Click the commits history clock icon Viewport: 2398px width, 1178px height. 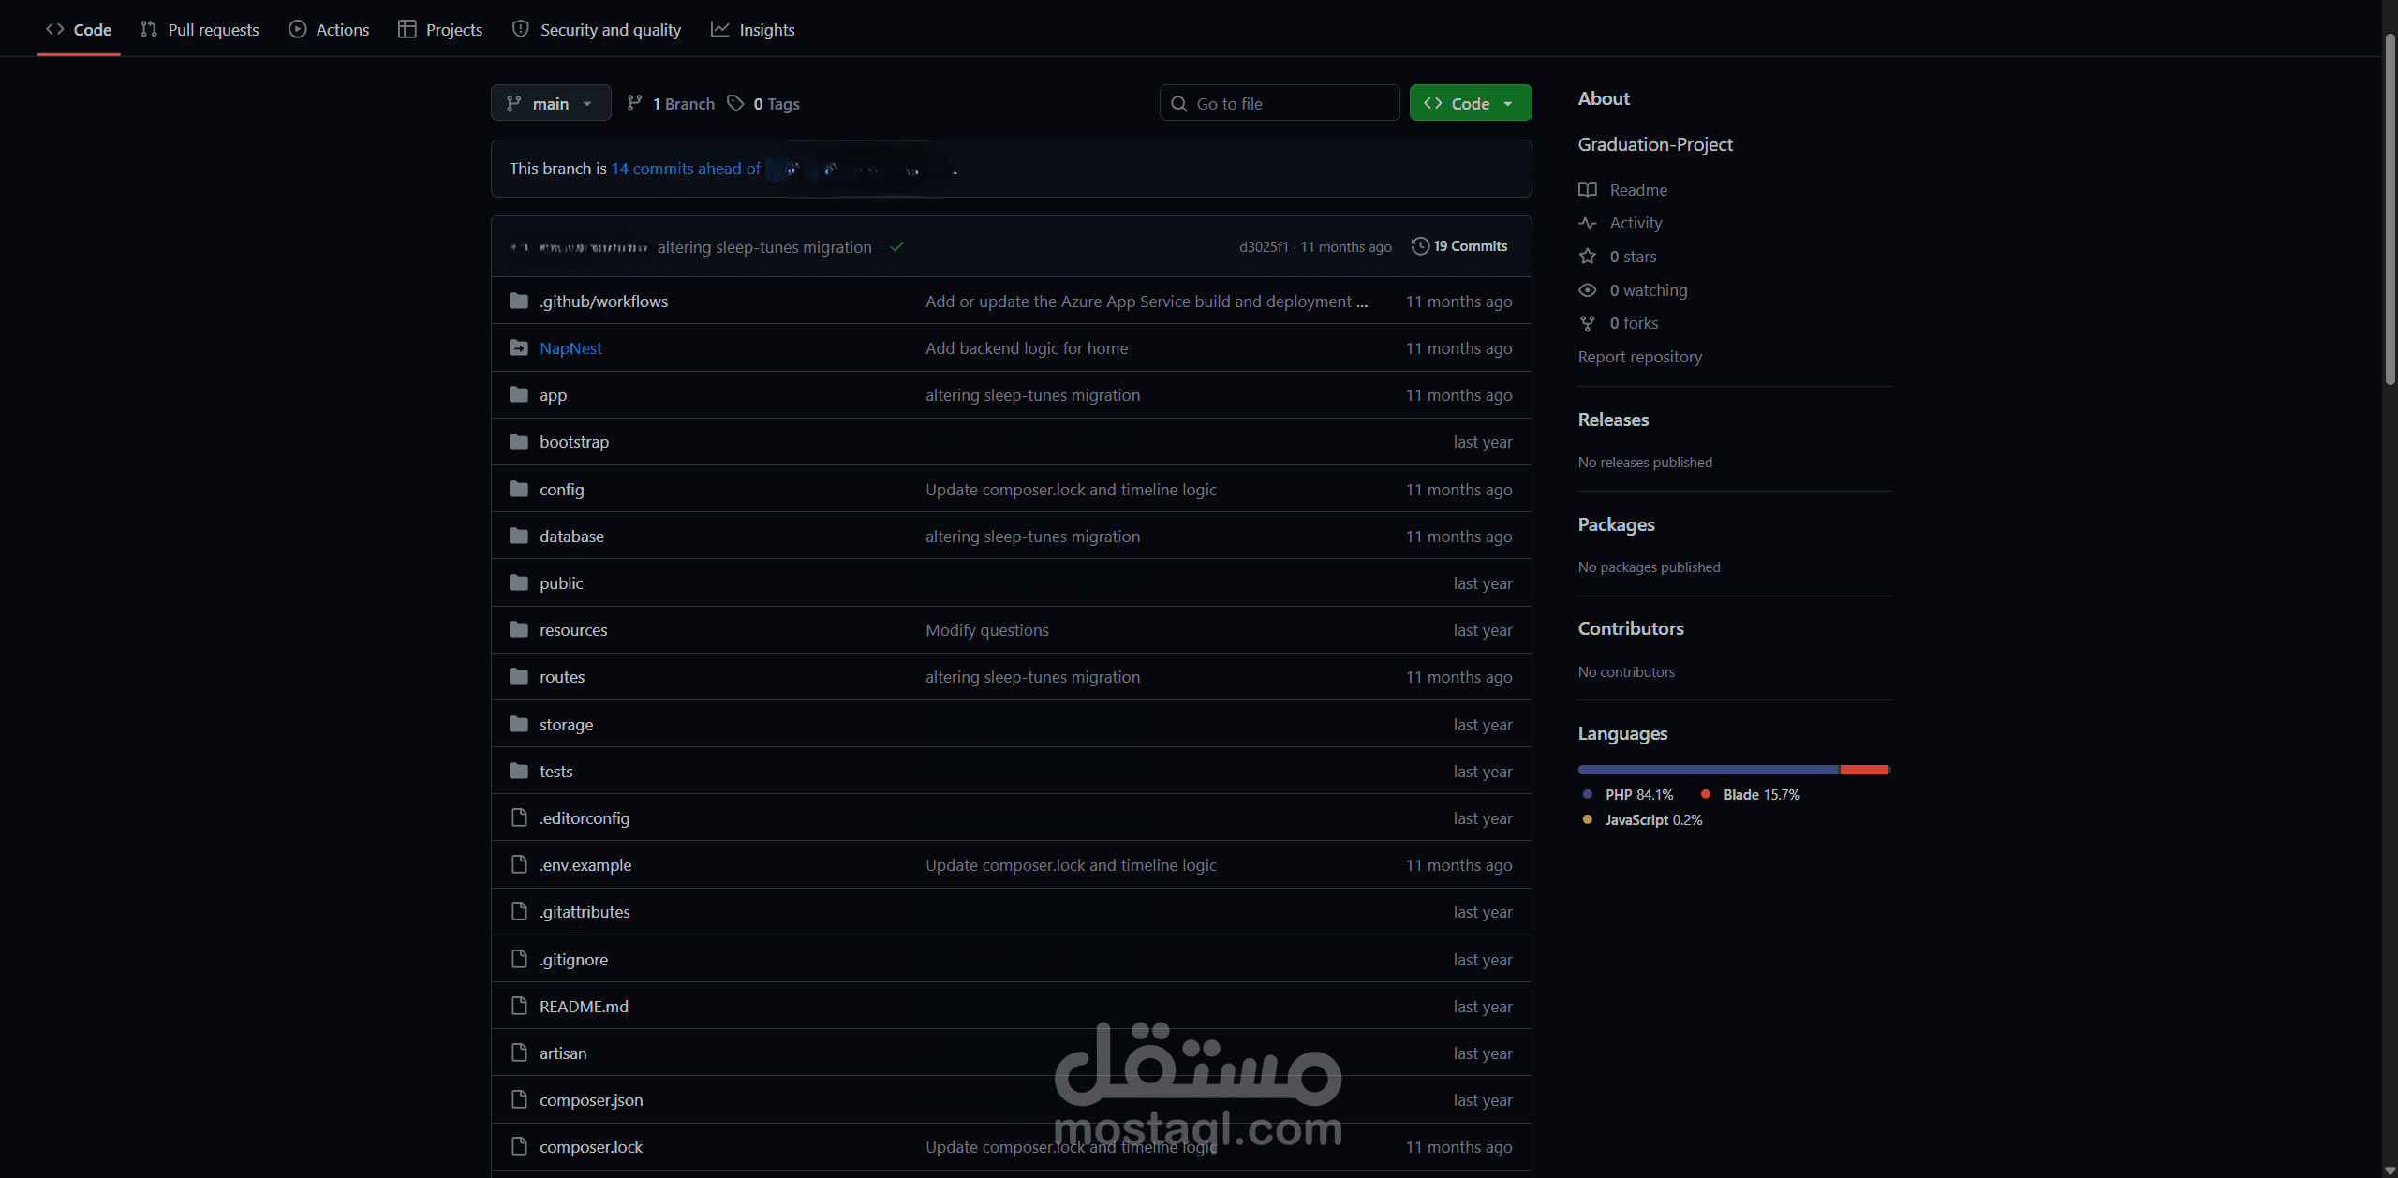point(1420,245)
